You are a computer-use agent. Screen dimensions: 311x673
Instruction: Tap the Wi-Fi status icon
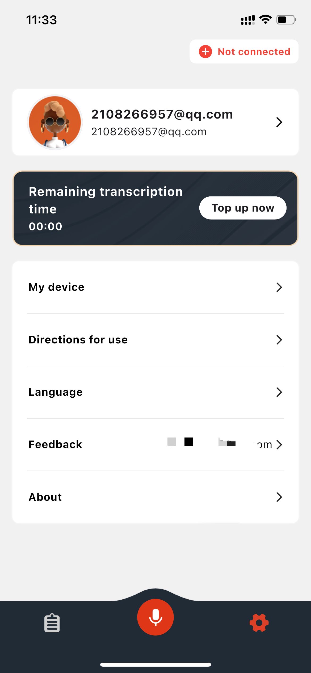click(x=265, y=20)
